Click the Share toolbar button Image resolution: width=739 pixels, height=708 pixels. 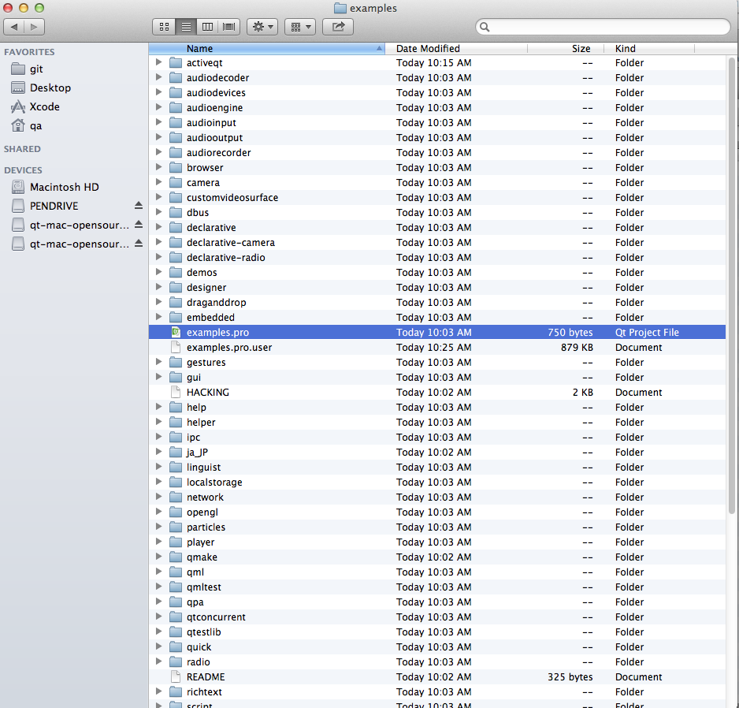pos(338,27)
